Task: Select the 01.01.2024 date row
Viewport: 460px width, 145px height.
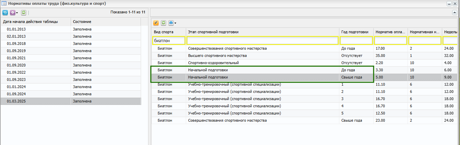Action: [x=71, y=87]
